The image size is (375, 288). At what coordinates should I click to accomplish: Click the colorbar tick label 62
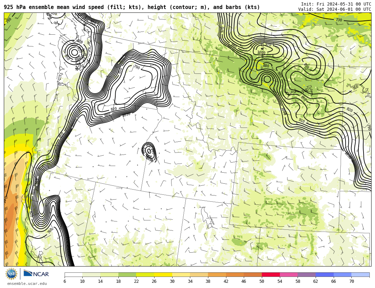tap(315, 281)
